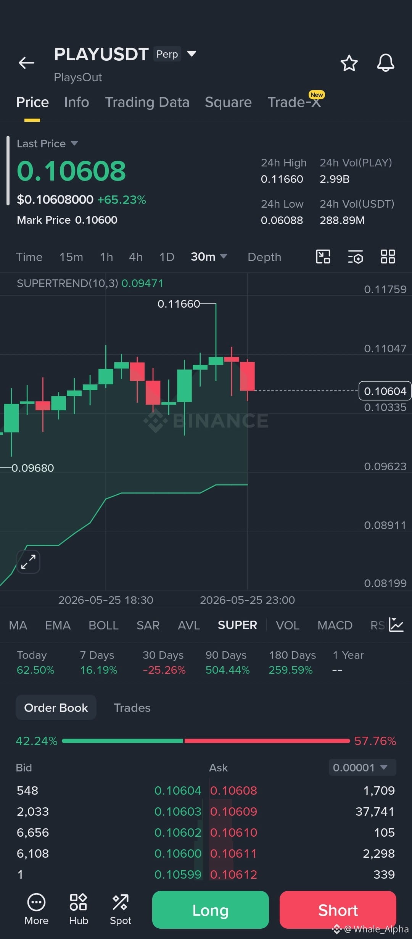This screenshot has width=412, height=939.
Task: Select bid price 0.10603
Action: pyautogui.click(x=178, y=811)
